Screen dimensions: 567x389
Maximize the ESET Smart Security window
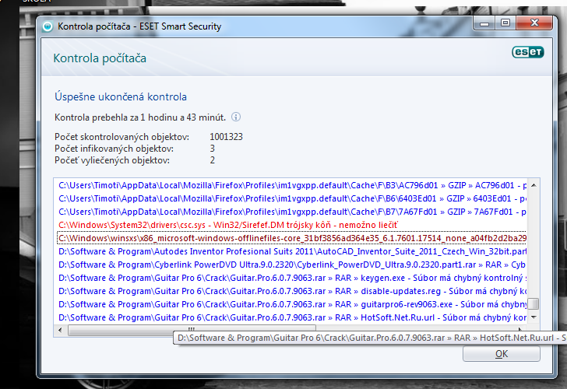pos(505,23)
